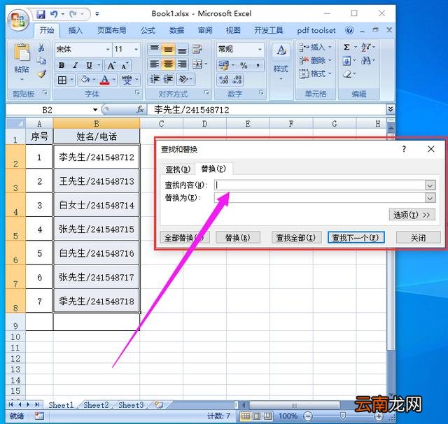Increase font size with the large A
The height and width of the screenshot is (424, 448).
(x=111, y=66)
